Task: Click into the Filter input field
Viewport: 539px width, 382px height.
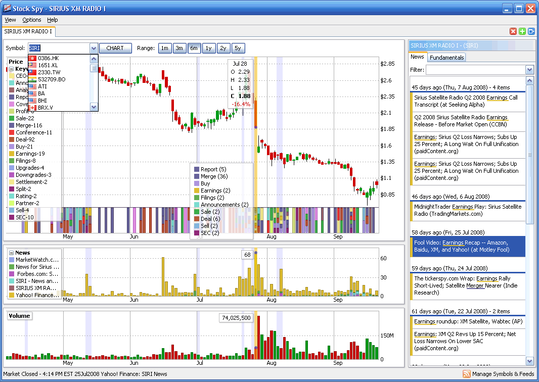Action: click(x=476, y=70)
